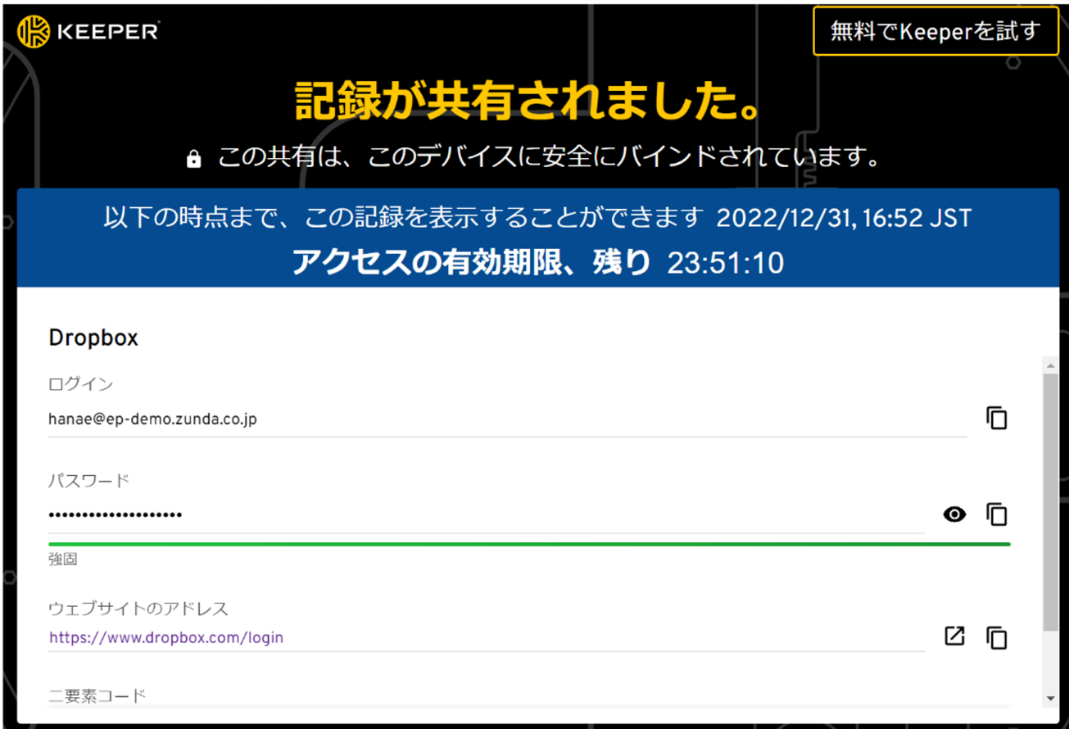The height and width of the screenshot is (729, 1069).
Task: Copy the website address with its copy icon
Action: [996, 637]
